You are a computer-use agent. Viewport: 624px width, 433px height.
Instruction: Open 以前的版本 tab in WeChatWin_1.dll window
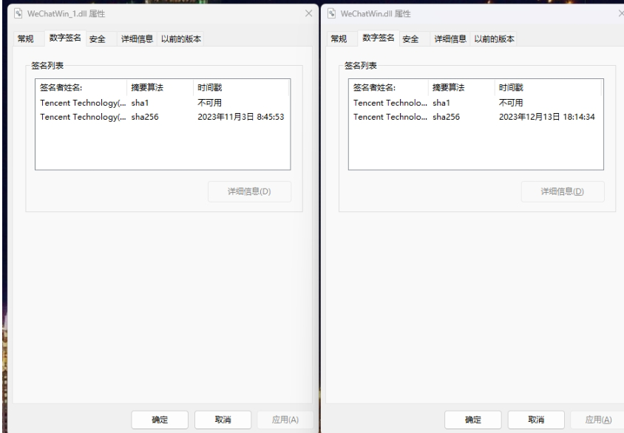tap(180, 38)
